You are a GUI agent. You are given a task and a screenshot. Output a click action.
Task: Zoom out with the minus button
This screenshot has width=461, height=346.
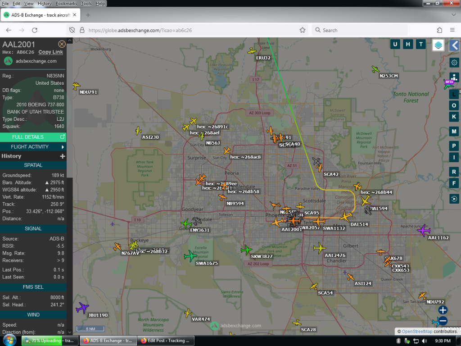443,321
